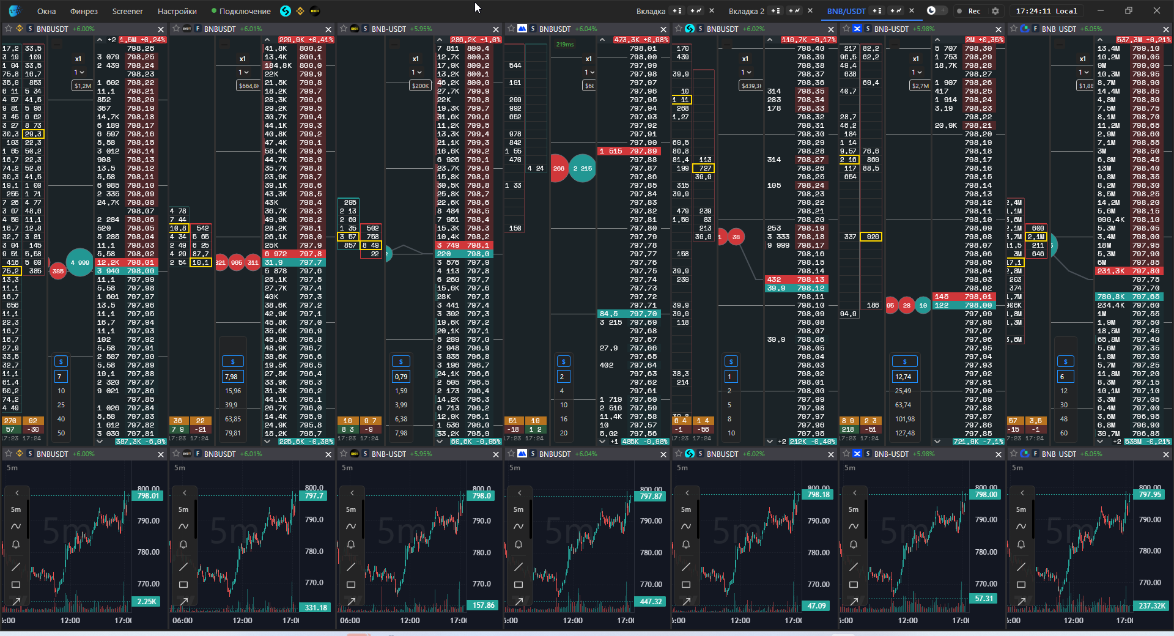Screen dimensions: 1174x636
Task: Expand the up chevron atop first BNBUSDT price ladder
Action: pyautogui.click(x=100, y=40)
